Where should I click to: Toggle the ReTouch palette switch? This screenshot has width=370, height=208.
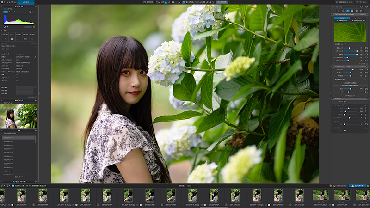(333, 99)
